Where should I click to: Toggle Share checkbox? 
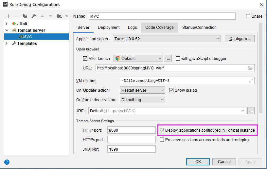[248, 16]
